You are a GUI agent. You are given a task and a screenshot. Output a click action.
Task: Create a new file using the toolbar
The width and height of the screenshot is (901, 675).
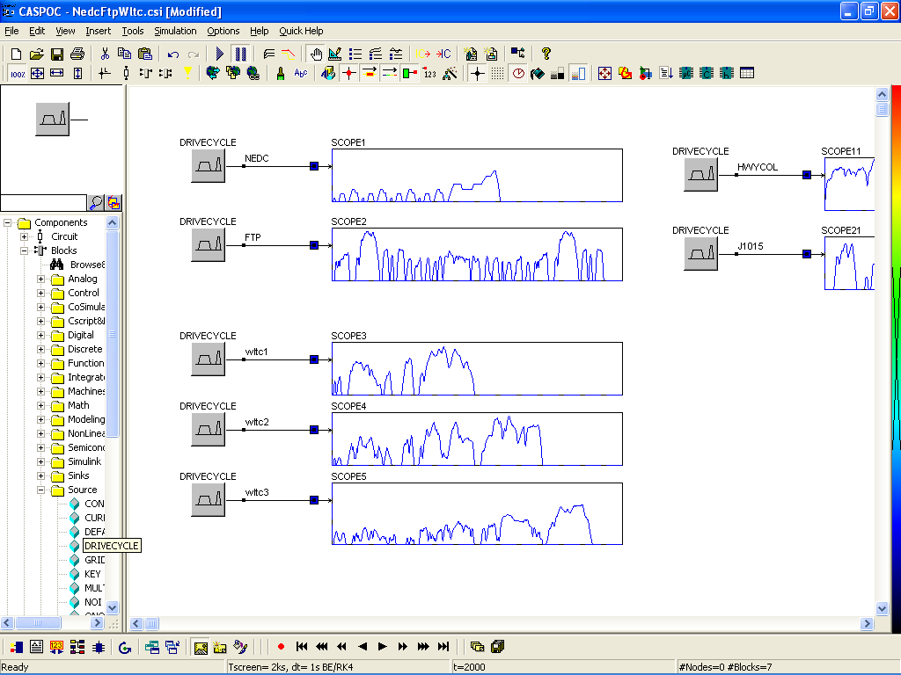coord(16,54)
